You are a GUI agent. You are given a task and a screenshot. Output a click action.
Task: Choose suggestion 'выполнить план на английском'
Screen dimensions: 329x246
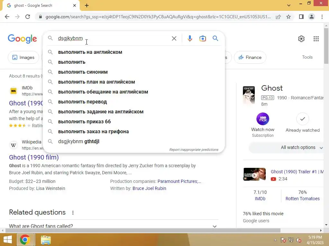tap(134, 82)
